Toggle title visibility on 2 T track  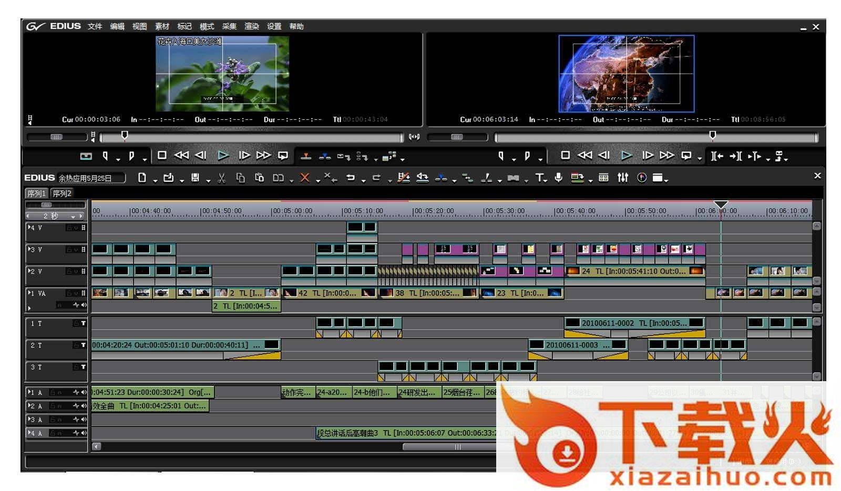click(x=83, y=345)
